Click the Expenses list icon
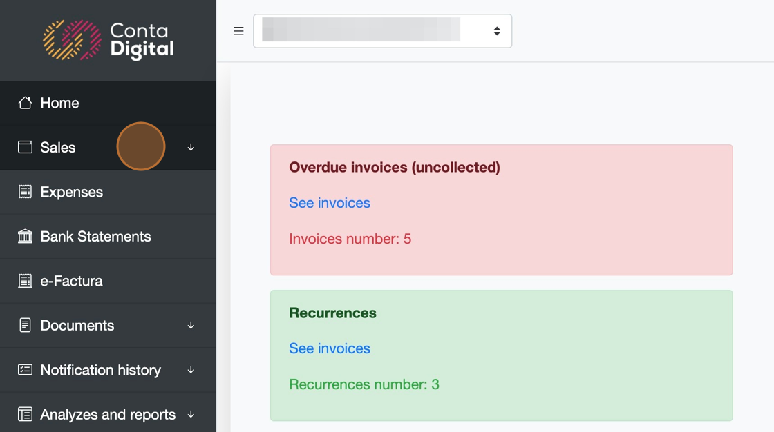774x432 pixels. coord(25,192)
